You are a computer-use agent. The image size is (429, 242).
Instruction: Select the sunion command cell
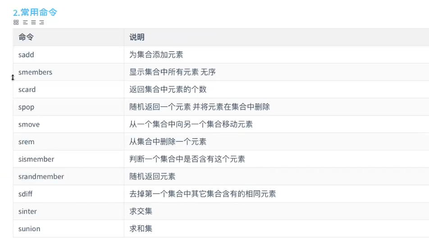(x=68, y=228)
